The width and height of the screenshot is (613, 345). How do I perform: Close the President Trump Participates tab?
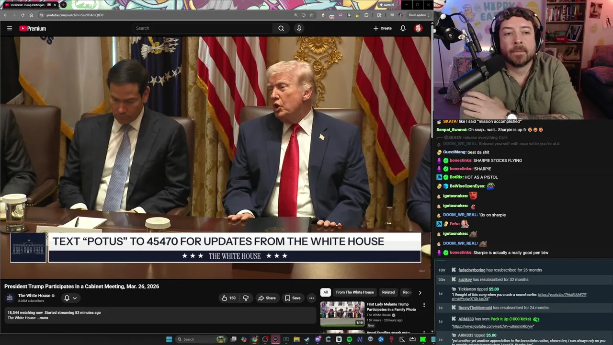pyautogui.click(x=55, y=5)
